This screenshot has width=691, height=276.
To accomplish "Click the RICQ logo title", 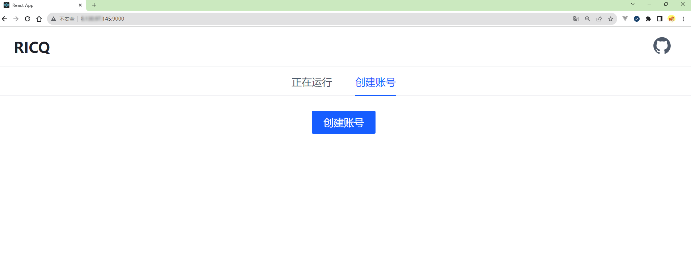I will pos(32,47).
